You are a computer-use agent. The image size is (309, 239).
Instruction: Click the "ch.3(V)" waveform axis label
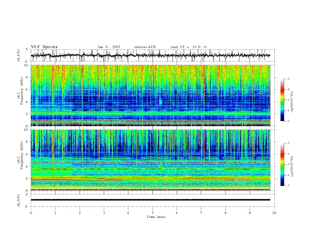coord(19,200)
